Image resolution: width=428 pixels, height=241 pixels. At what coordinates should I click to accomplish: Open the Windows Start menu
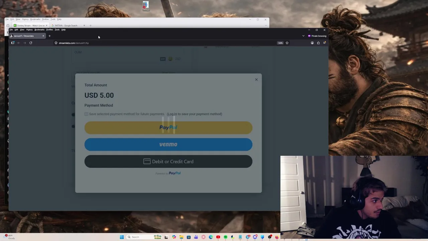122,237
